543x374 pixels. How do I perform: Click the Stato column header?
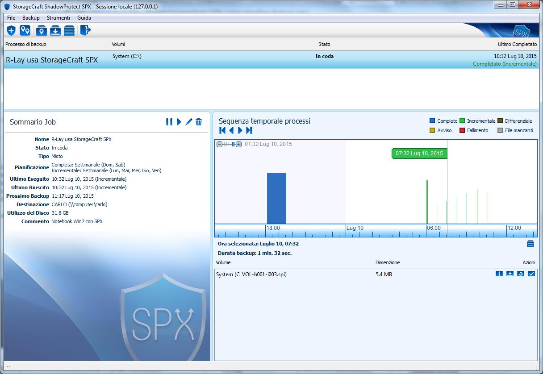tap(324, 44)
